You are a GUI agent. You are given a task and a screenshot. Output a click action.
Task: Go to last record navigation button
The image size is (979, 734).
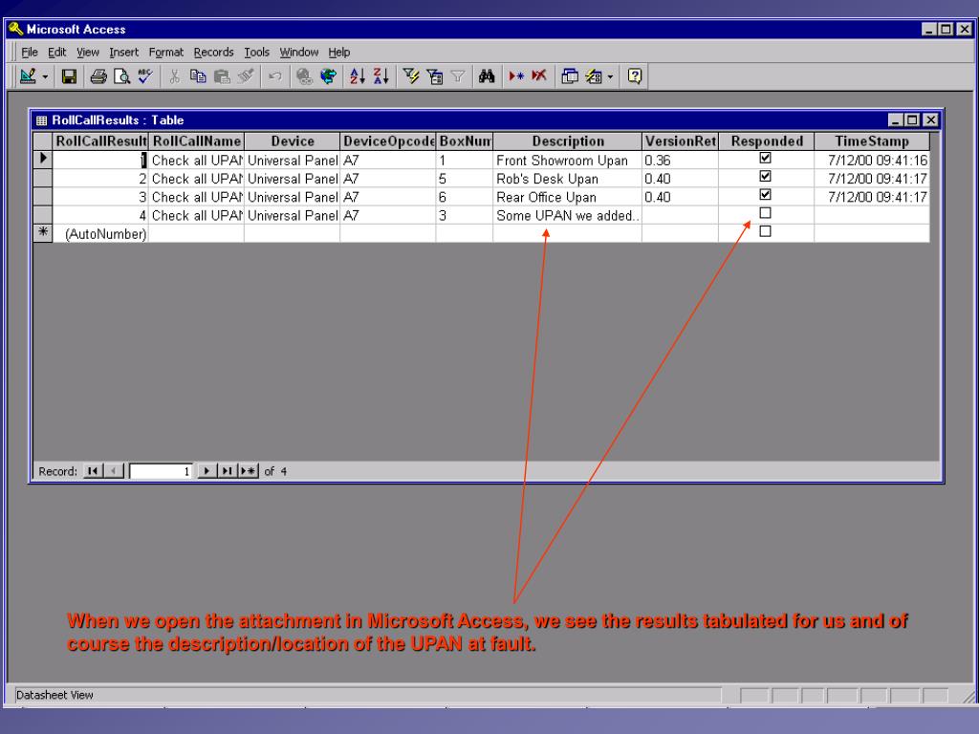tap(227, 471)
